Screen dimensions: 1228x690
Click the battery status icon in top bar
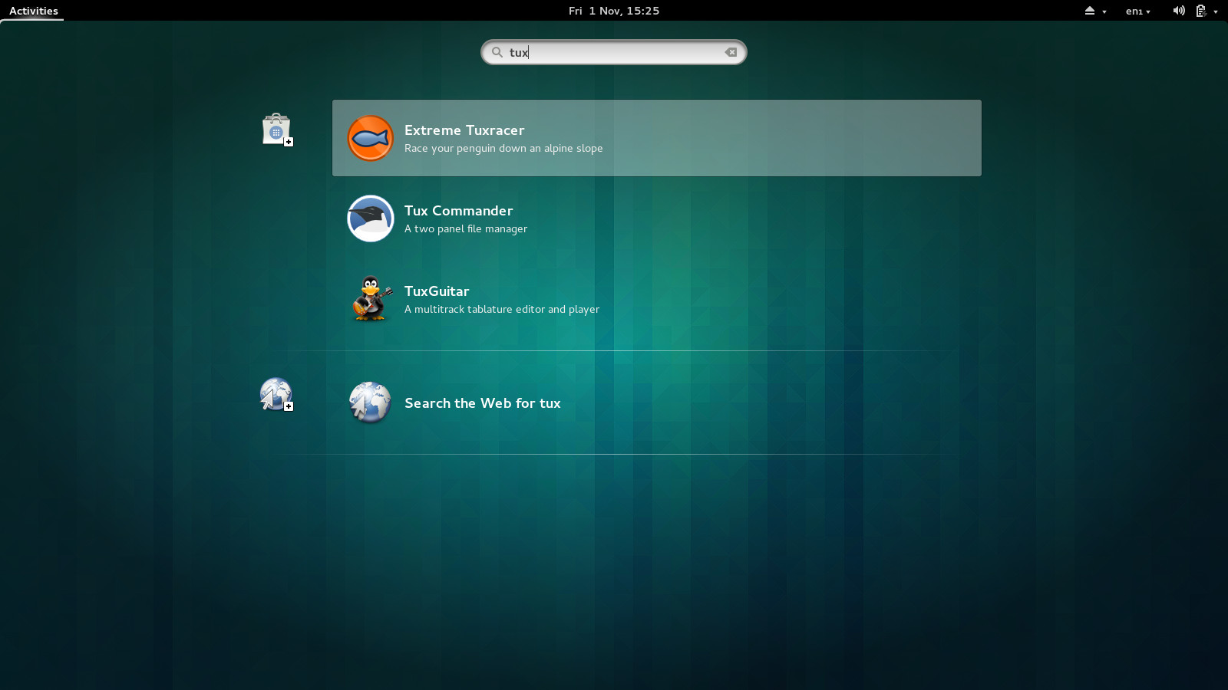pos(1200,11)
